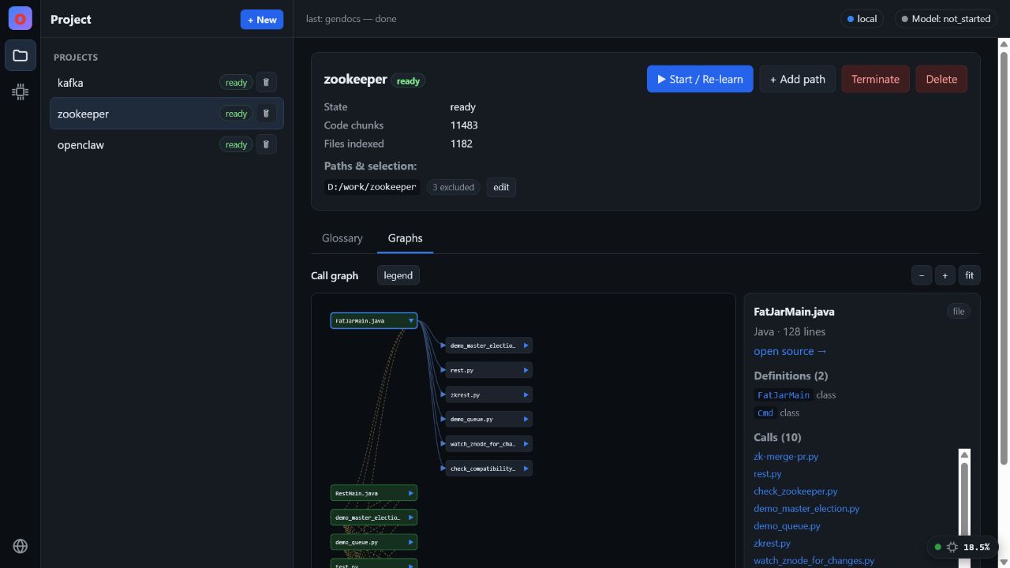Click the file badge in details panel

point(958,312)
